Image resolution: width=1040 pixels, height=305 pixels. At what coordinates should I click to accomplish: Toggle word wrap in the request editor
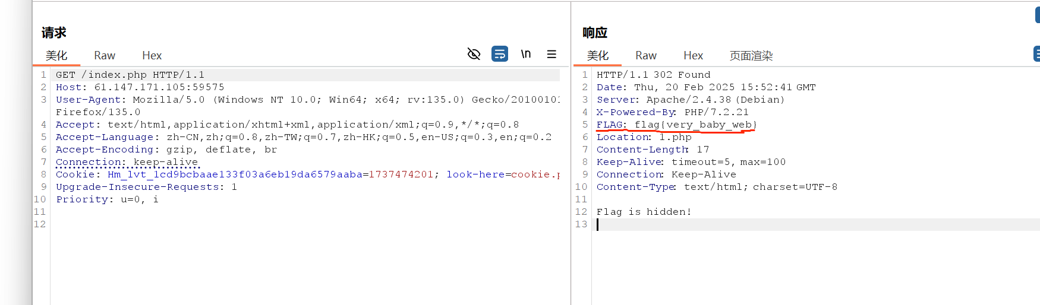click(500, 54)
